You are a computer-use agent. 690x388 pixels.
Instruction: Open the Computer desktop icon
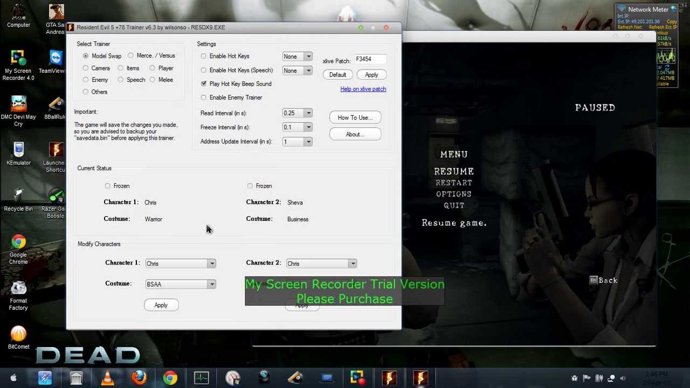tap(18, 15)
